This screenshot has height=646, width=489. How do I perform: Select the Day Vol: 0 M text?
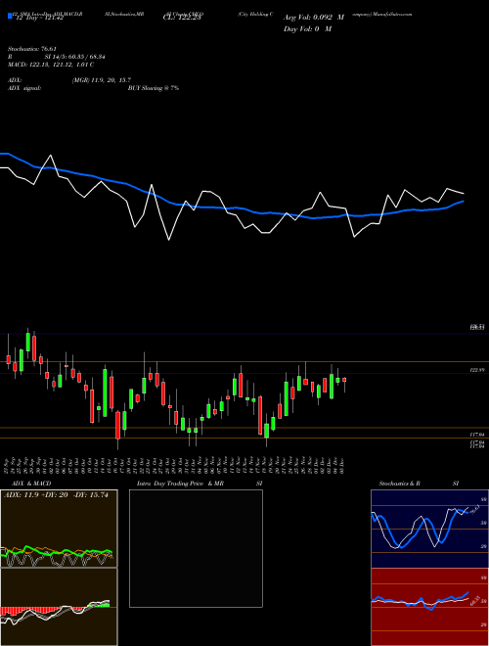pos(307,29)
